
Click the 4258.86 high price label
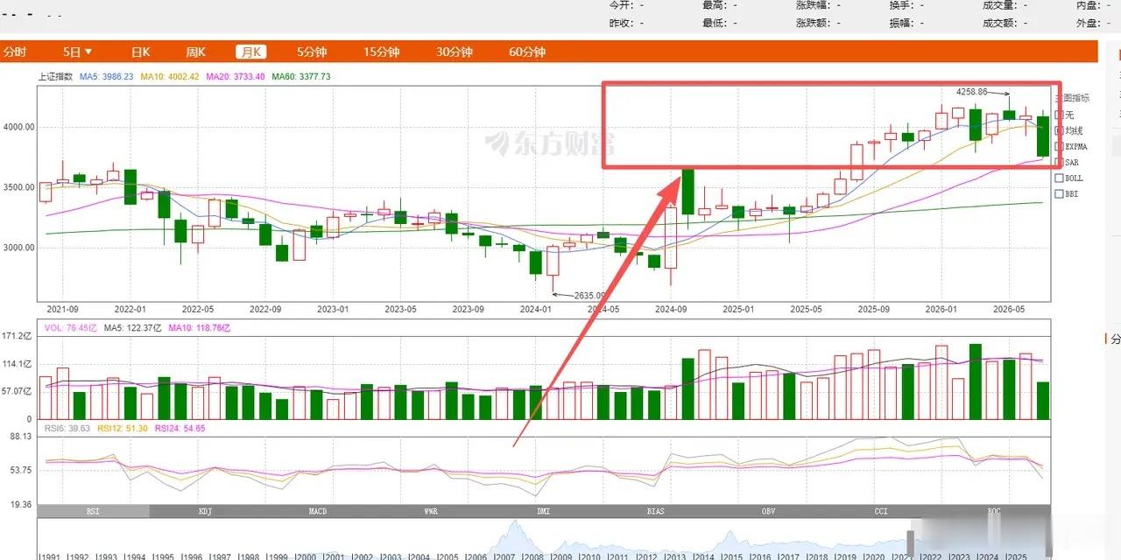(971, 92)
